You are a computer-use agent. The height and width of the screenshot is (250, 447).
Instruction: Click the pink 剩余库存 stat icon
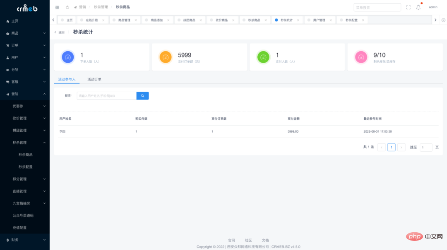click(361, 57)
